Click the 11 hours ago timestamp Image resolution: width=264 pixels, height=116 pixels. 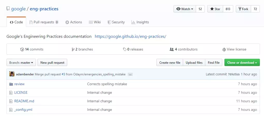tap(246, 101)
